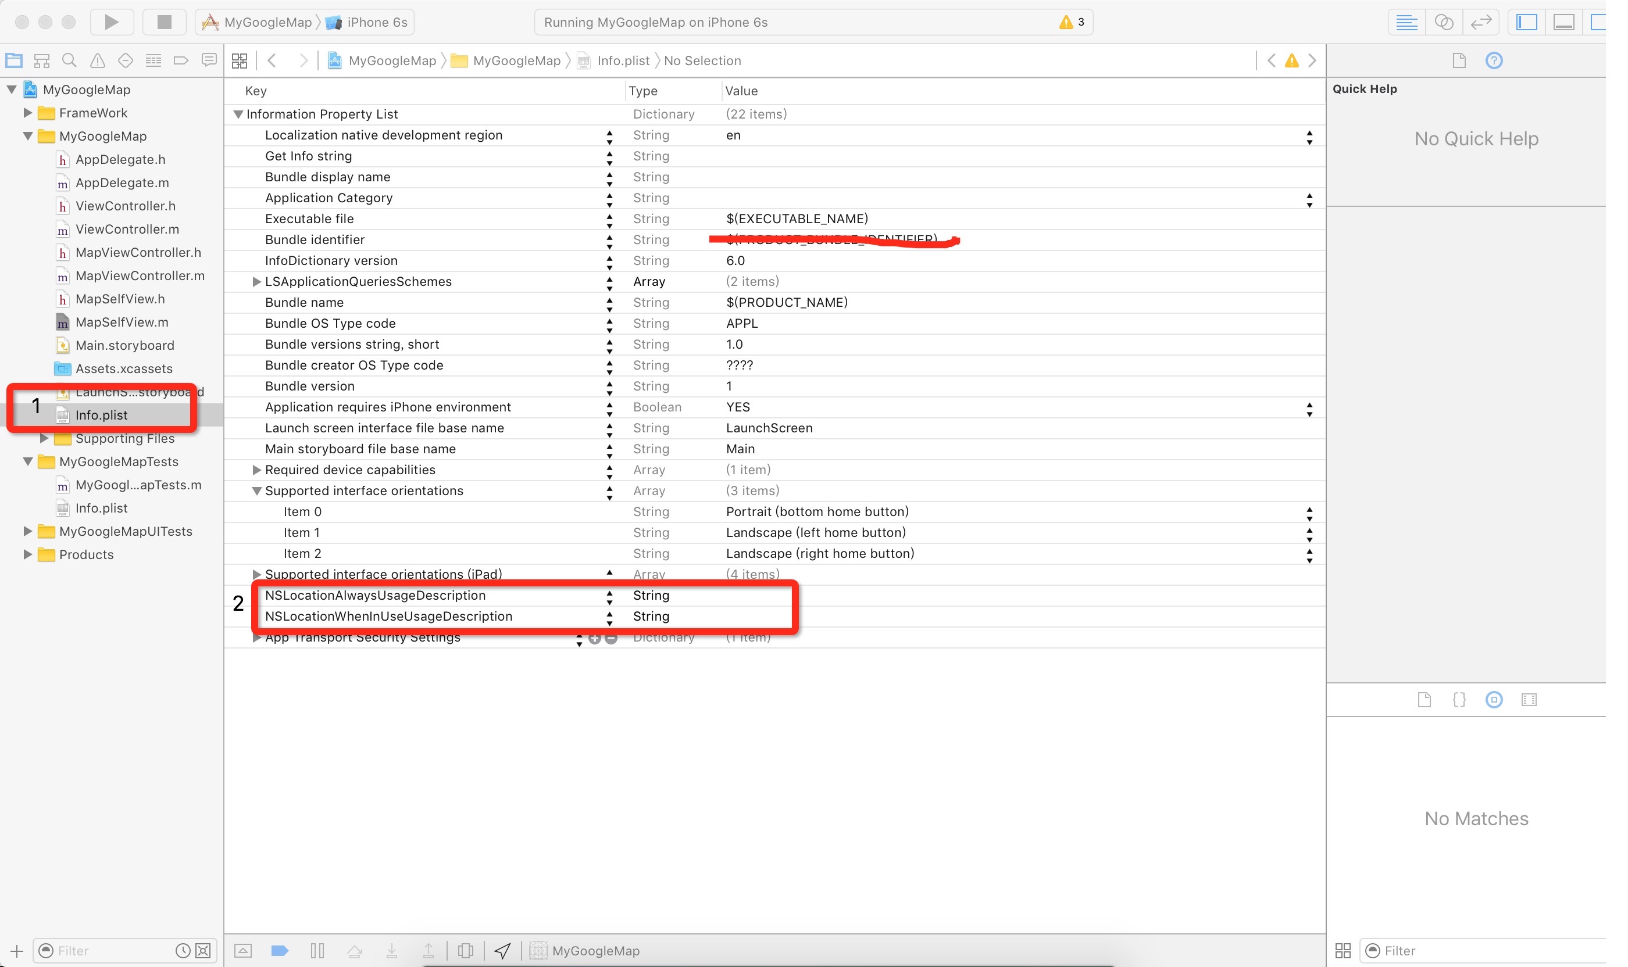Image resolution: width=1628 pixels, height=967 pixels.
Task: Click the back navigation arrow icon
Action: pyautogui.click(x=272, y=60)
